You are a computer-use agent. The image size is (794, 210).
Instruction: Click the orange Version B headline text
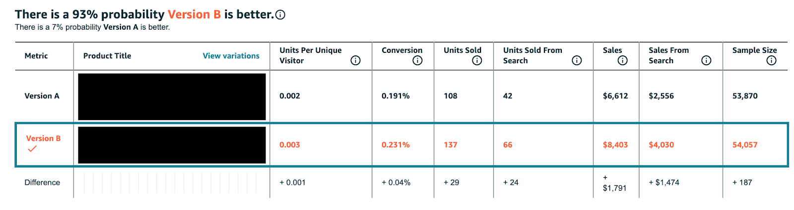[194, 15]
